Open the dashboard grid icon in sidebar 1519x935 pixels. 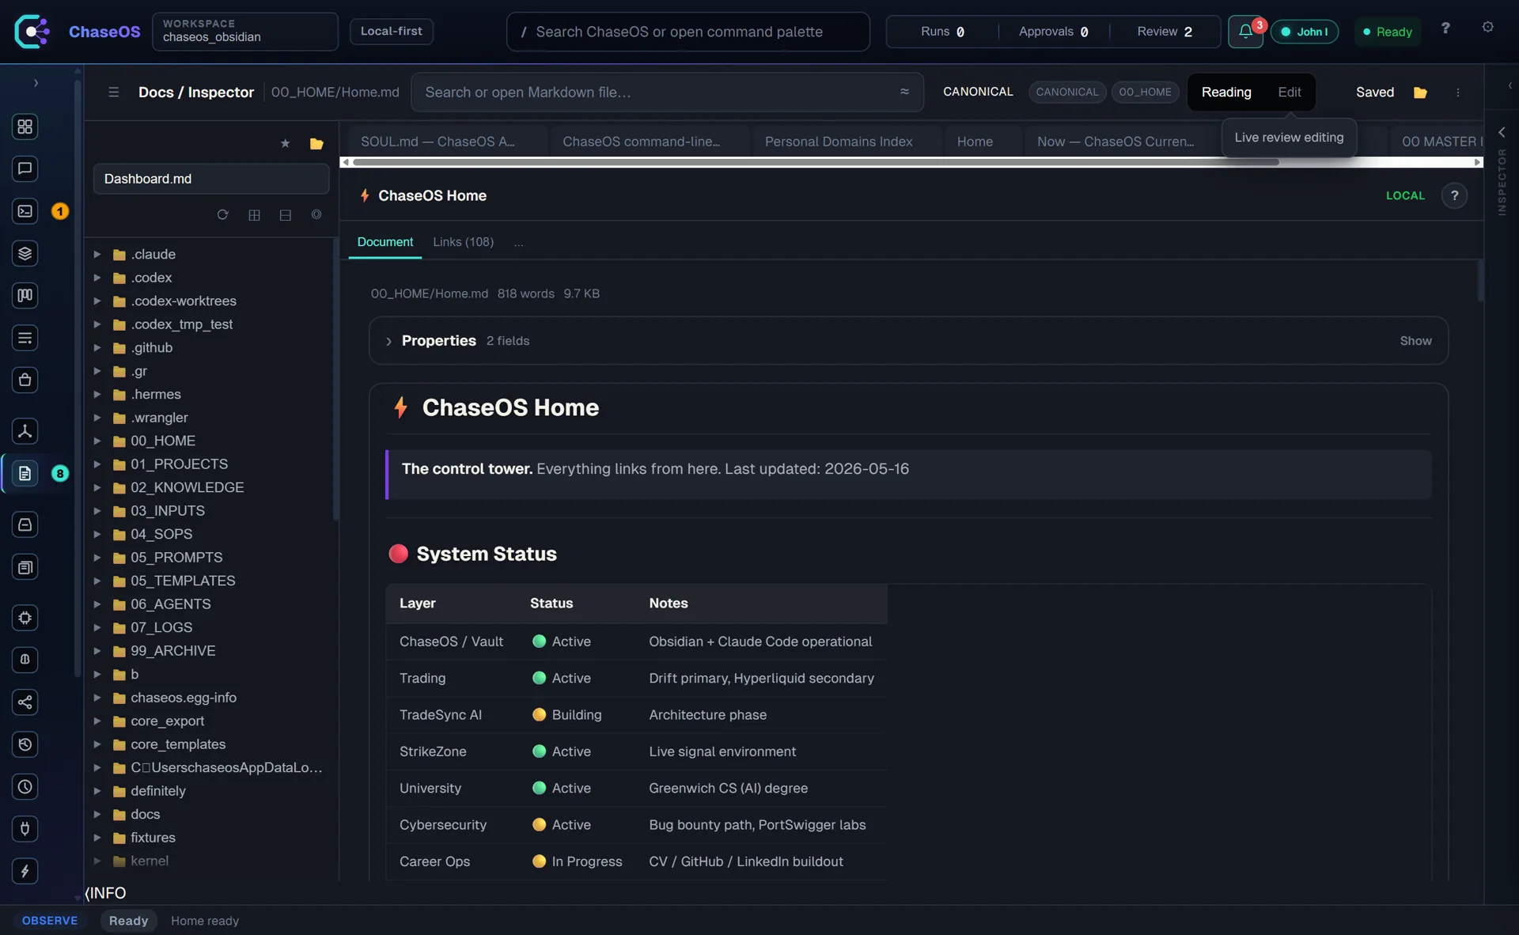25,127
